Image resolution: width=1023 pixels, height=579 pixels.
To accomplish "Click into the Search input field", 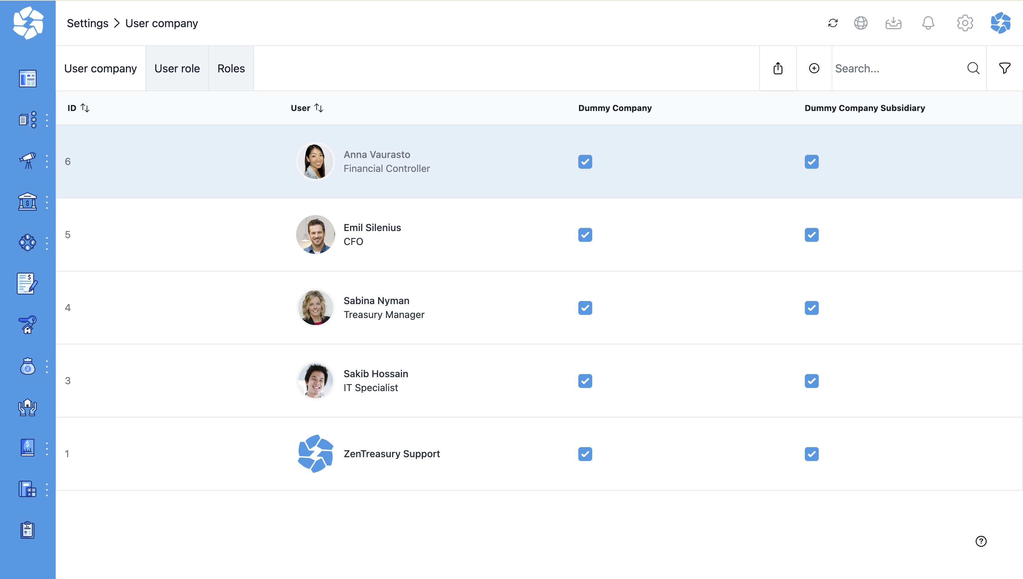I will [x=898, y=69].
